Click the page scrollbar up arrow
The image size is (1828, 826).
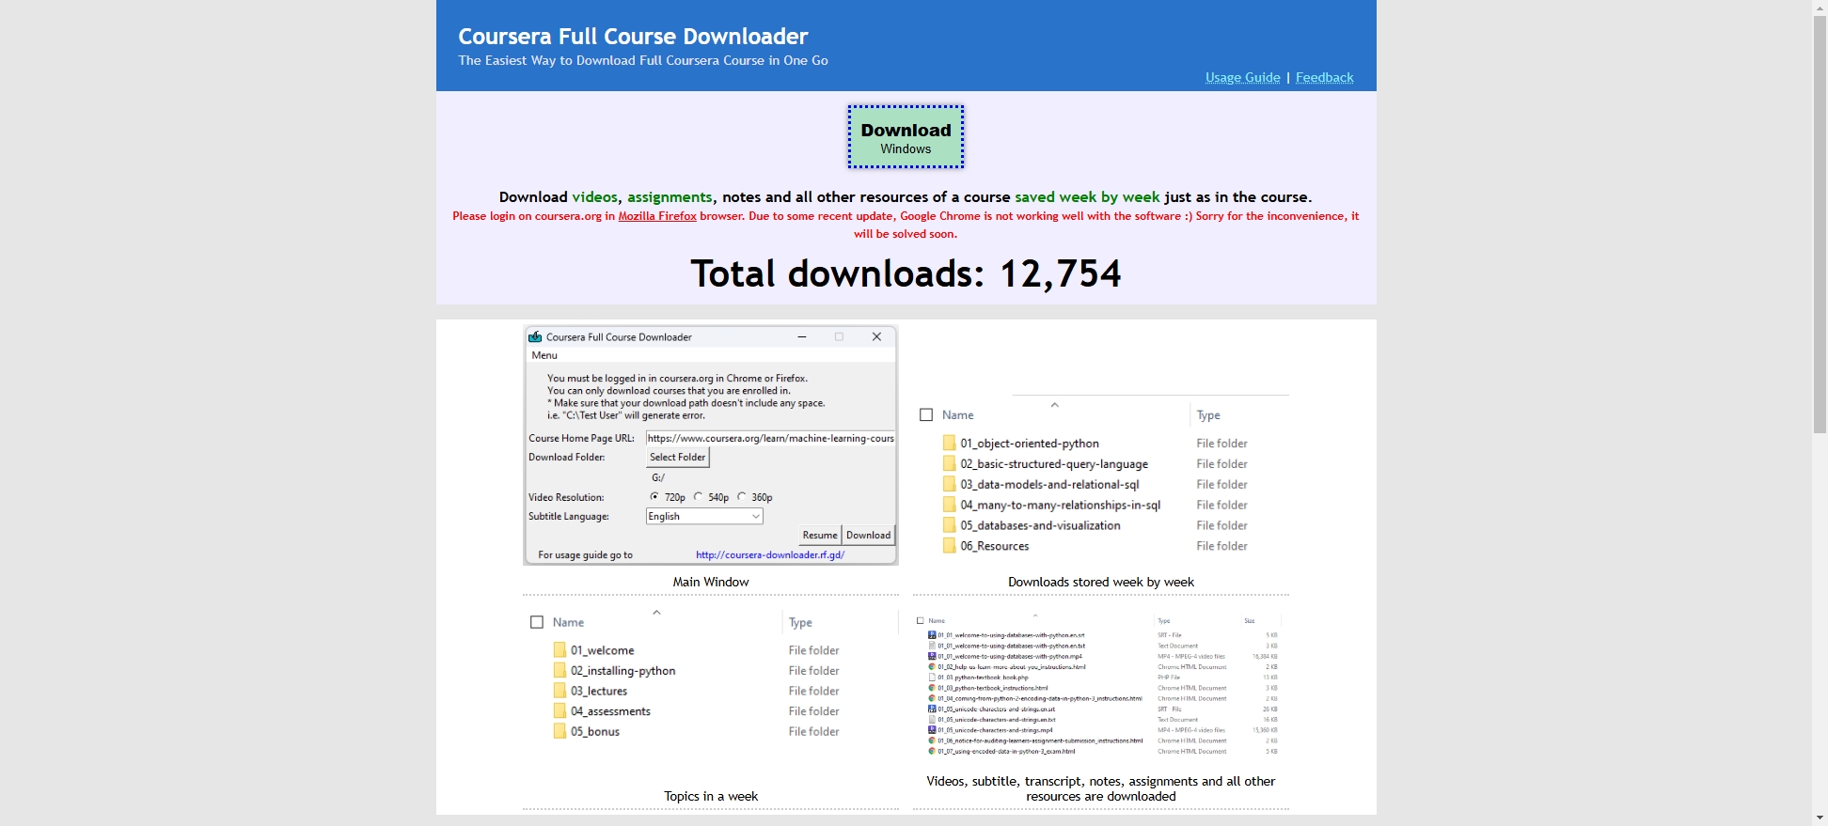[1820, 8]
